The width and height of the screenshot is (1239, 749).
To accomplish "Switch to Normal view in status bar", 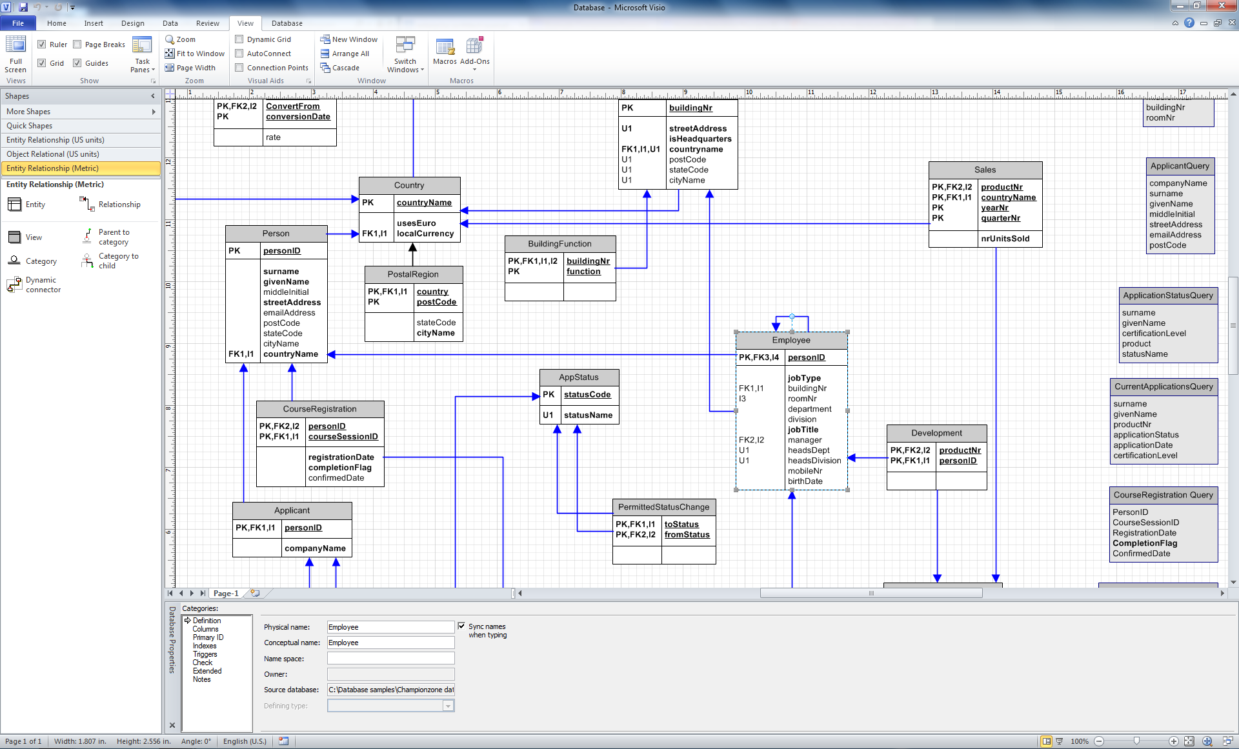I will pos(1047,741).
